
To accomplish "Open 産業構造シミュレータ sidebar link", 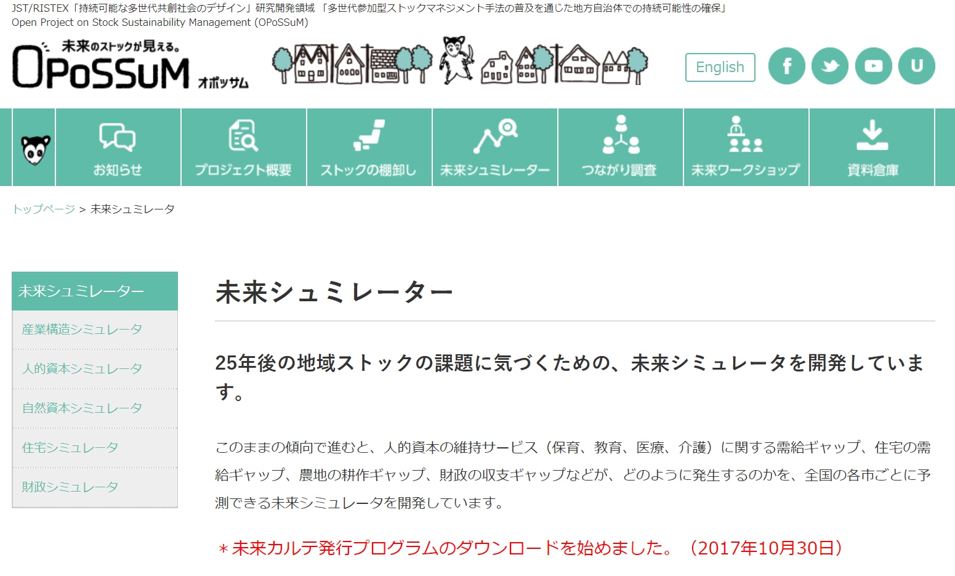I will click(82, 330).
